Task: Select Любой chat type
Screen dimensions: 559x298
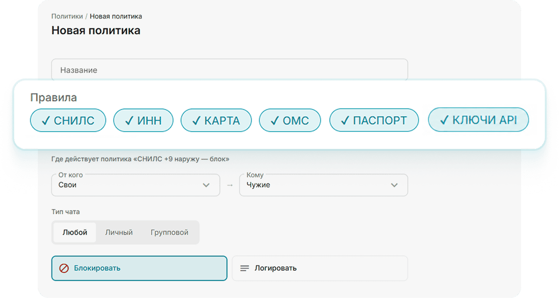Action: 75,232
